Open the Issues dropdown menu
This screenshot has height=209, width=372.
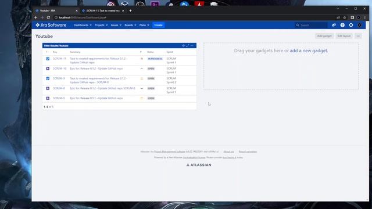coord(116,25)
